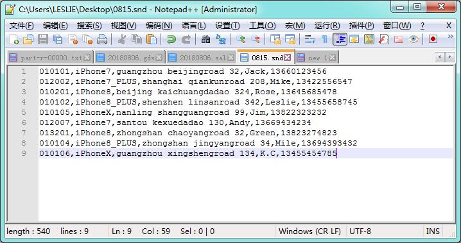Zoom out using the magnifier minus icon
461x243 pixels.
[x=255, y=39]
